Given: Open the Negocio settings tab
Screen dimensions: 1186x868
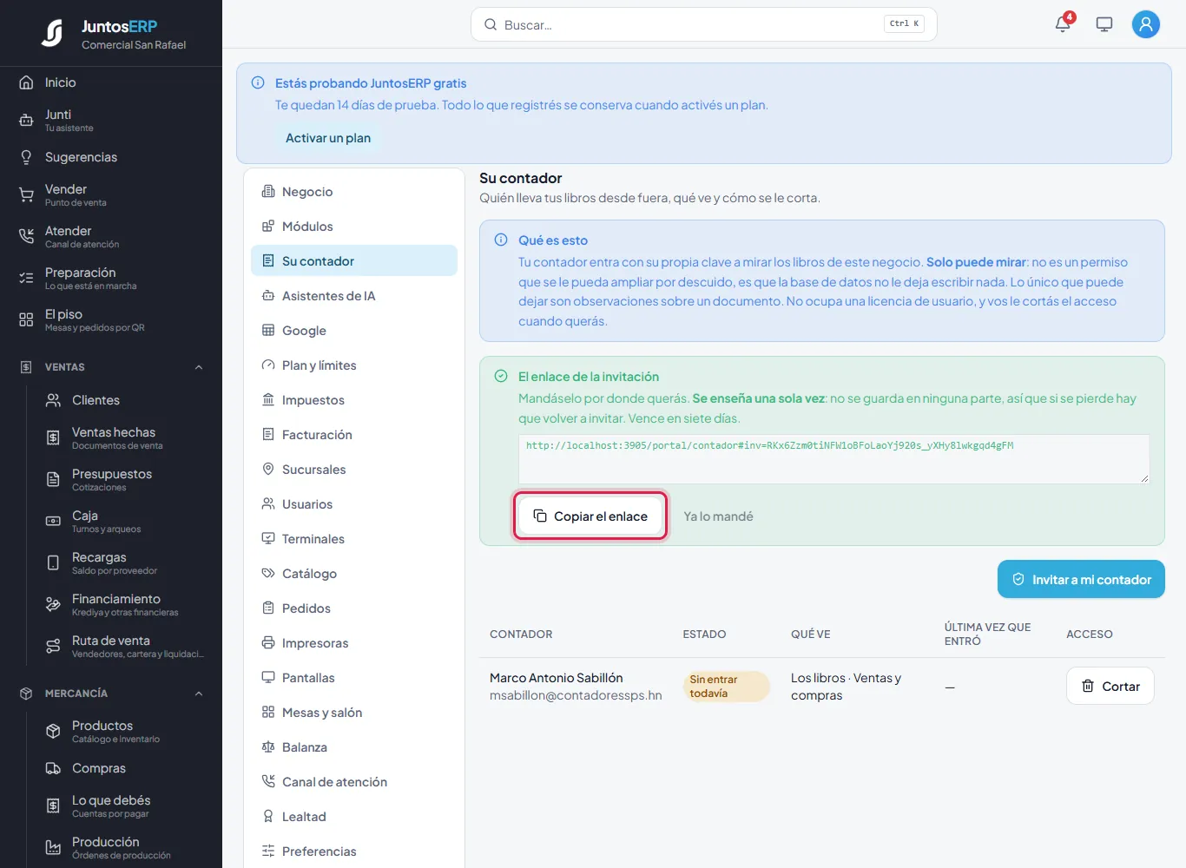Looking at the screenshot, I should pyautogui.click(x=354, y=192).
